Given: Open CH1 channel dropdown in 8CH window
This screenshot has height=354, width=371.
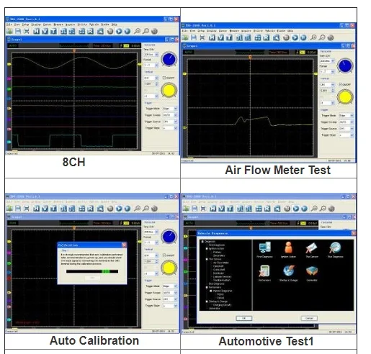Looking at the screenshot, I should tap(151, 78).
